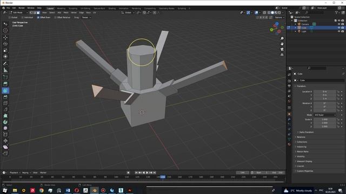Open the File menu
Image resolution: width=346 pixels, height=194 pixels.
8,8
